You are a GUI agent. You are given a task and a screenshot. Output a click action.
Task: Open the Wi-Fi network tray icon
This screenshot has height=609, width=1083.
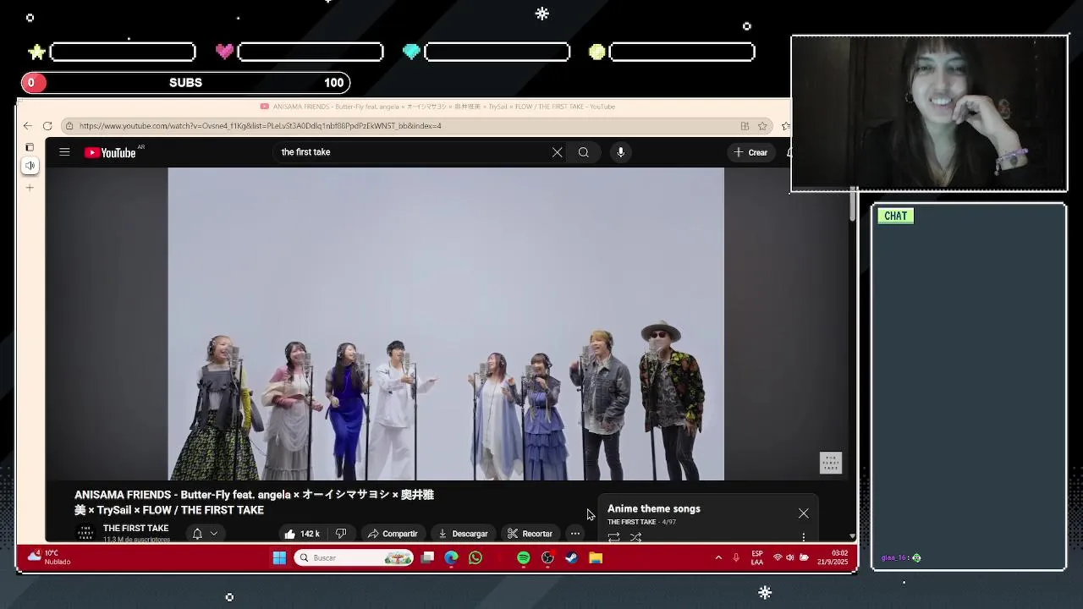coord(778,558)
